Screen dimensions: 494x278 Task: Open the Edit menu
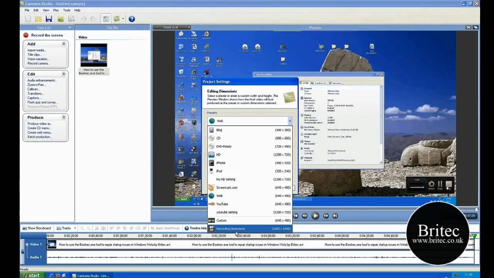pos(36,10)
